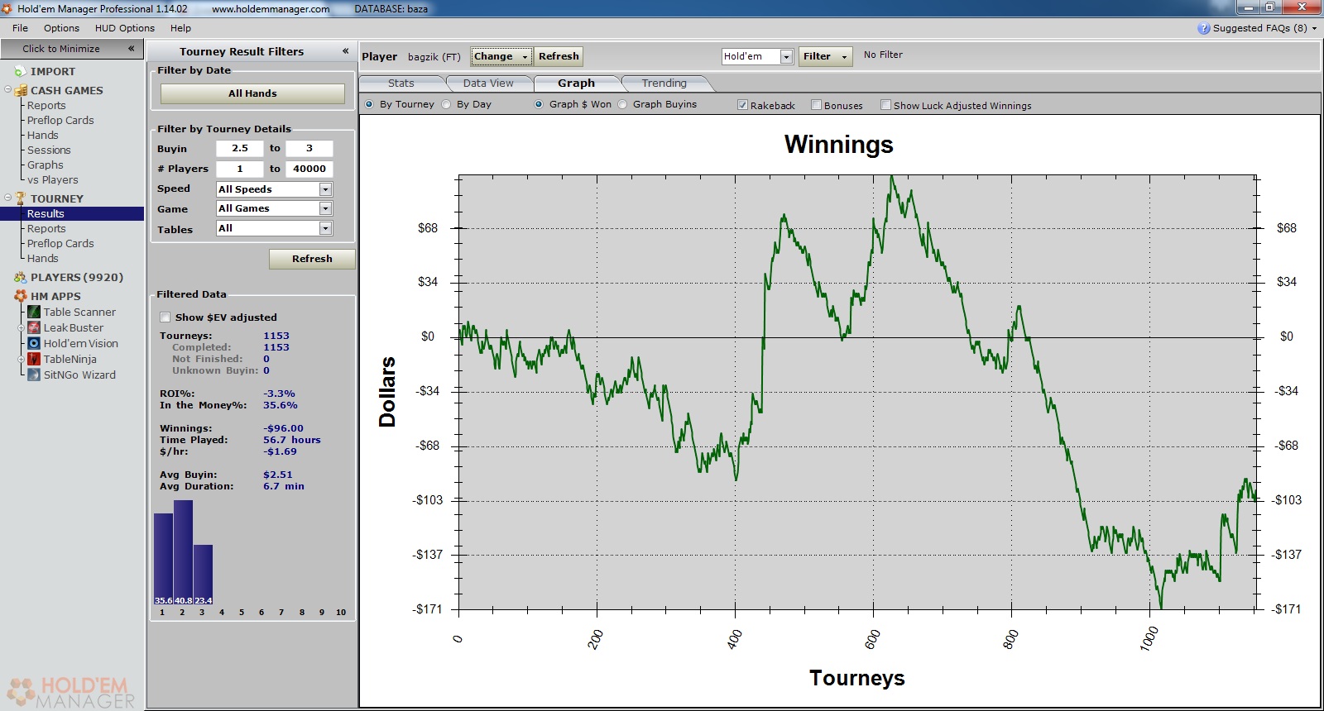This screenshot has width=1324, height=711.
Task: Click the Import icon in the sidebar
Action: tap(20, 72)
